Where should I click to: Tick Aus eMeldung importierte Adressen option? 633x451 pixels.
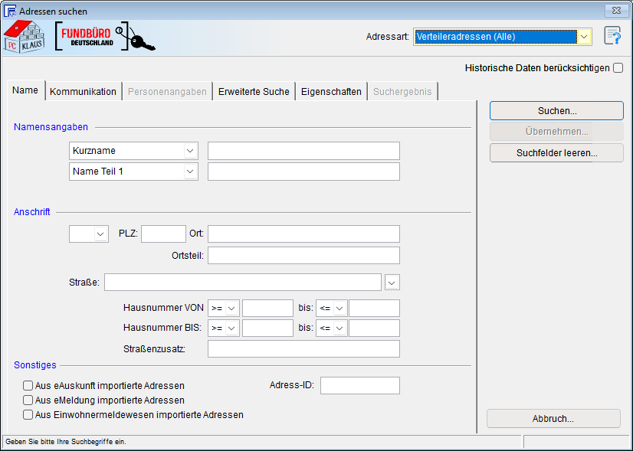(x=28, y=400)
